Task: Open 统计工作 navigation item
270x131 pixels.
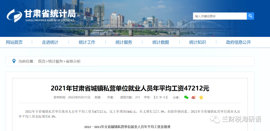Action: (87, 42)
